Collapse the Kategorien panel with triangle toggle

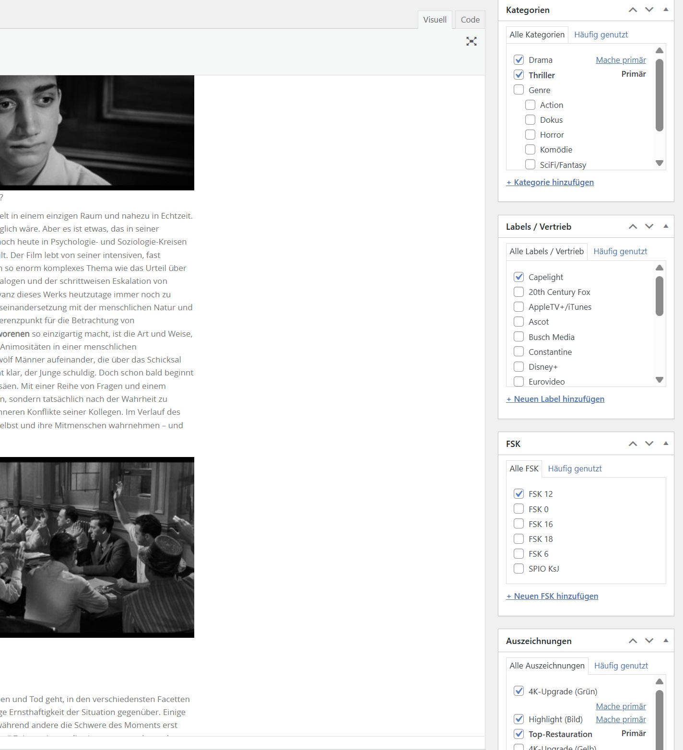click(x=666, y=10)
